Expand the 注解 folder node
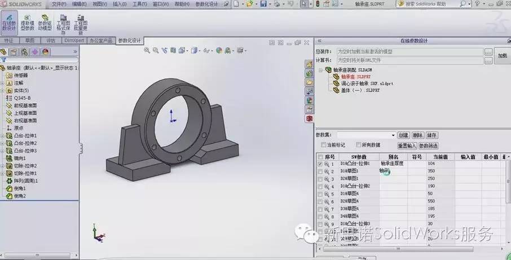The width and height of the screenshot is (511, 260). (2, 83)
